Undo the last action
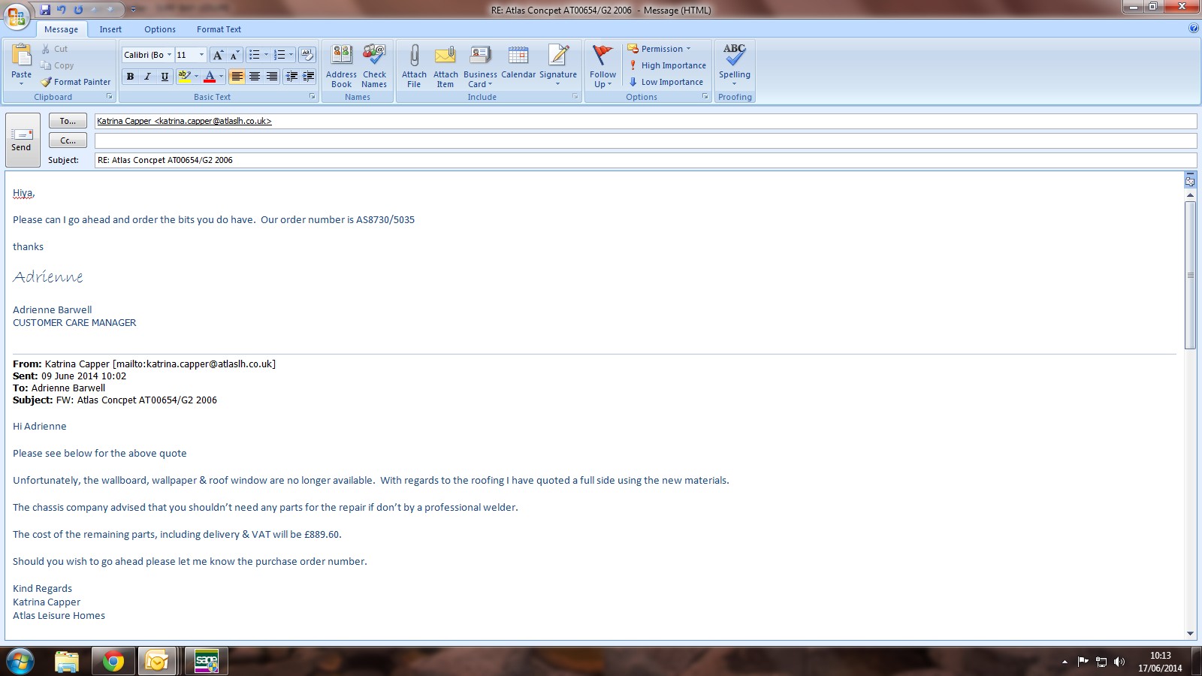The height and width of the screenshot is (676, 1202). 62,10
